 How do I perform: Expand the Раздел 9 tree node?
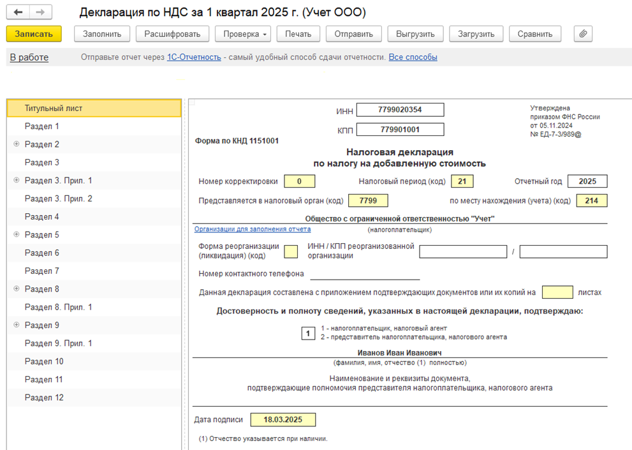[x=17, y=325]
